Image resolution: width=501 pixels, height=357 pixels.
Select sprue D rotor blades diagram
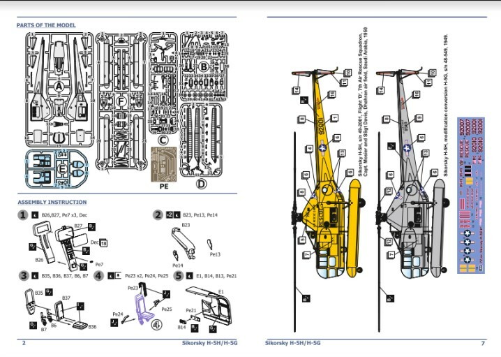pyautogui.click(x=201, y=140)
